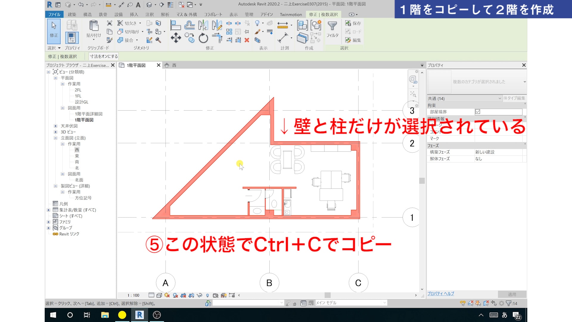Viewport: 572px width, 322px height.
Task: Click the Rotate tool icon
Action: tap(203, 38)
